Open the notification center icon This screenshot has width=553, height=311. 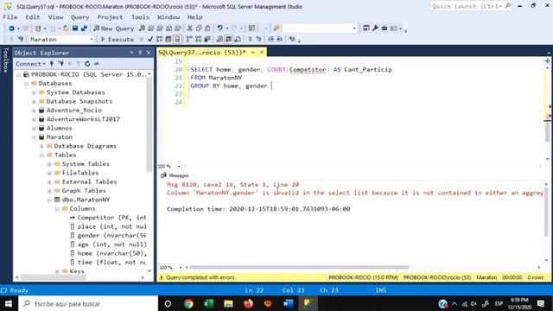(x=541, y=303)
